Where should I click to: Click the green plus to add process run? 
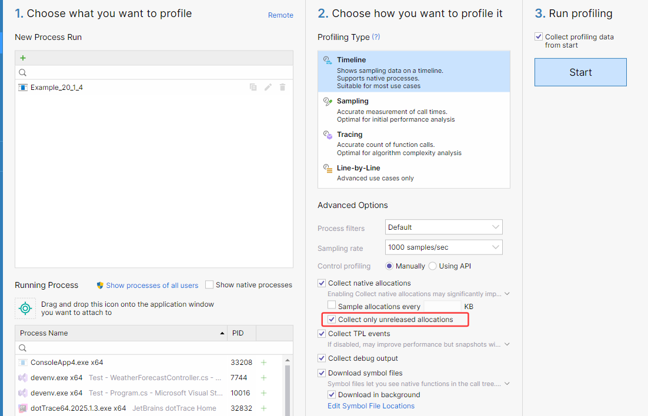click(23, 58)
